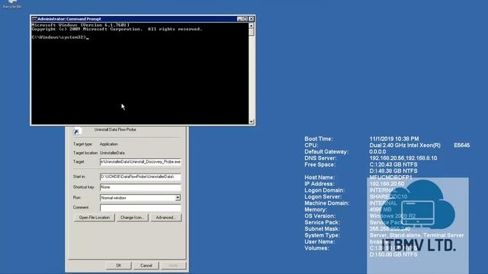The height and width of the screenshot is (274, 488).
Task: Click the Default Gateway value 0.0.0.0
Action: [377, 151]
